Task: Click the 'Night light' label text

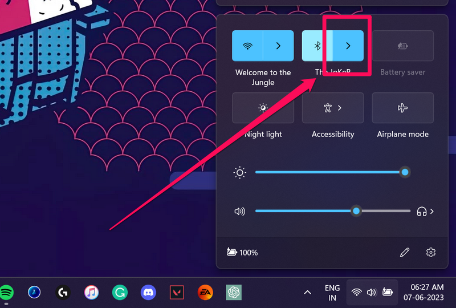Action: tap(263, 134)
